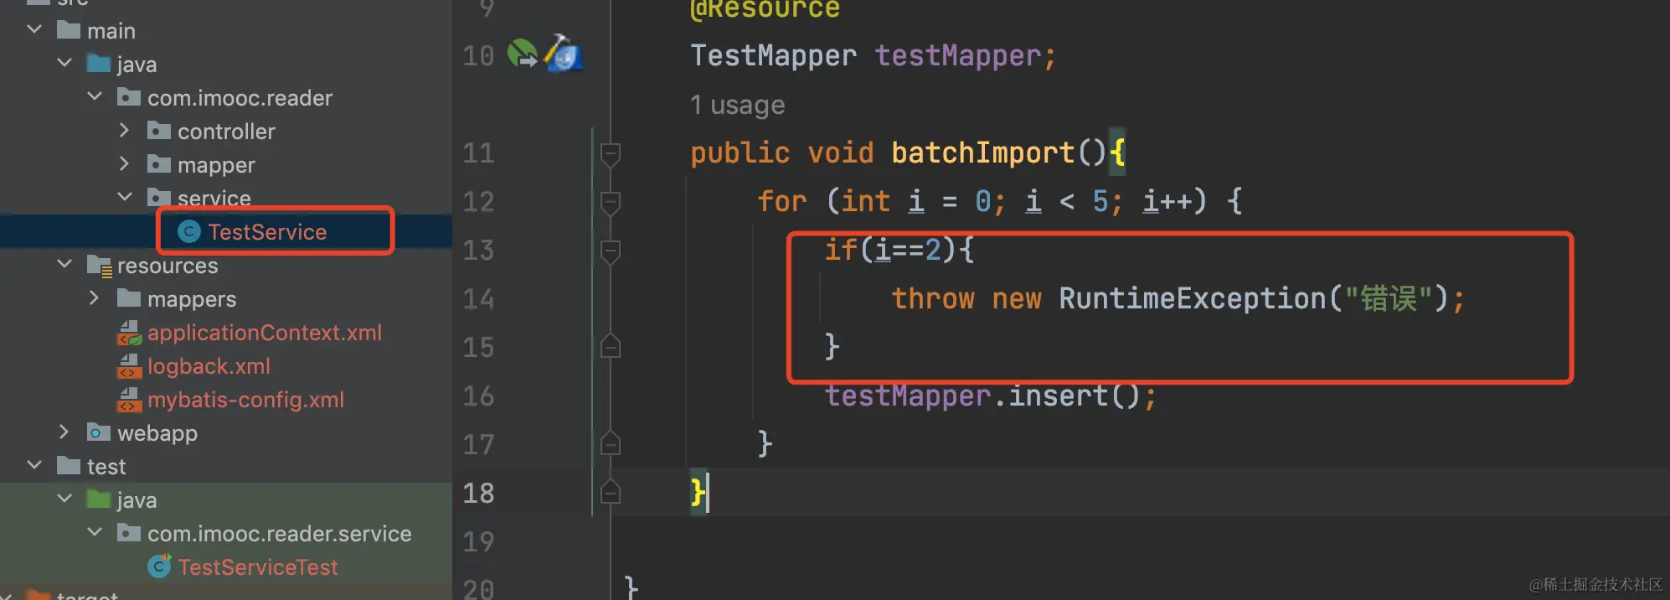The width and height of the screenshot is (1670, 600).
Task: Click the webapp web-folder icon
Action: tap(99, 432)
